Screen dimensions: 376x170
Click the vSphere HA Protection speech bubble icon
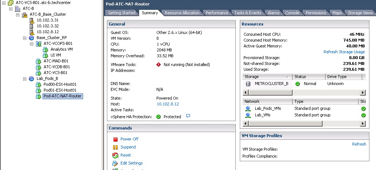point(188,116)
